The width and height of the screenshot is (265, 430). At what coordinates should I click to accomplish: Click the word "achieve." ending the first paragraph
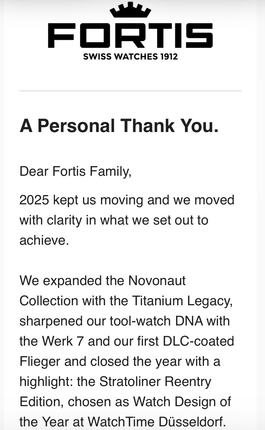pos(44,240)
